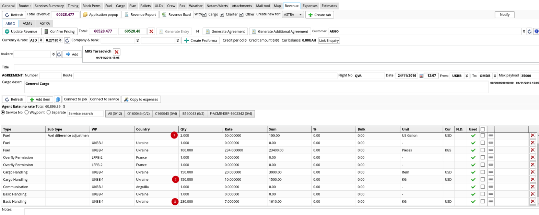The width and height of the screenshot is (539, 215).
Task: Click the red X beside Total amounts
Action: [x=151, y=31]
